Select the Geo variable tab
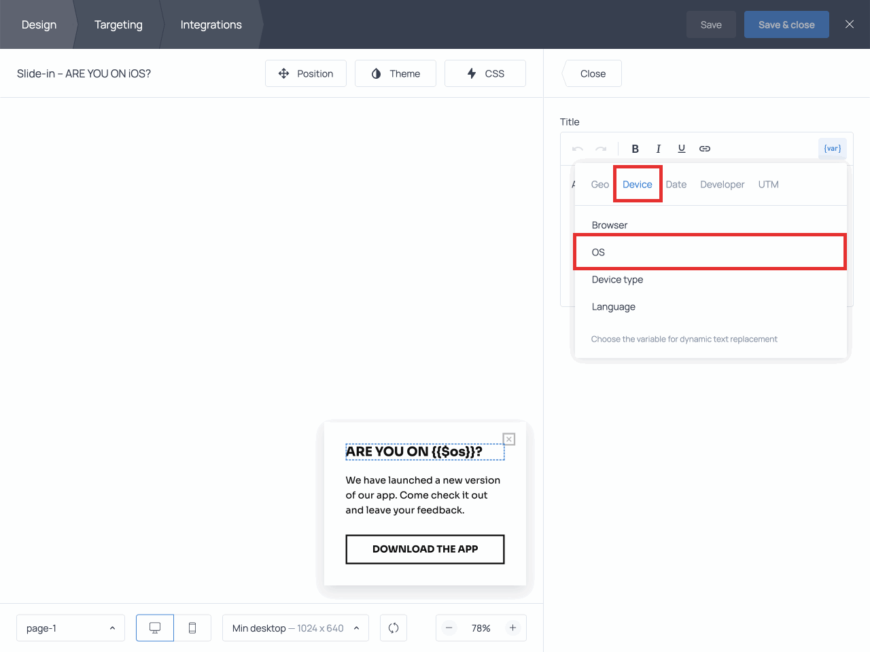The height and width of the screenshot is (652, 870). point(599,185)
